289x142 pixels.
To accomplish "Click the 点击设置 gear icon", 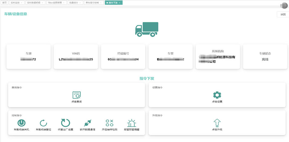I will 217,95.
